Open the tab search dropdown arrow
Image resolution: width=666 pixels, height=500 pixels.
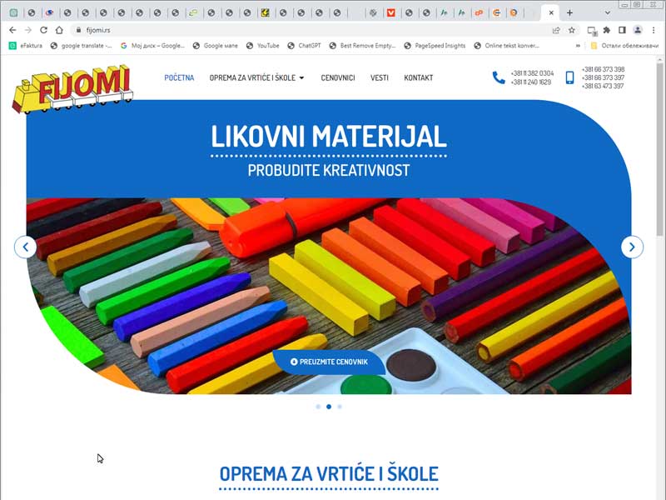[x=608, y=12]
